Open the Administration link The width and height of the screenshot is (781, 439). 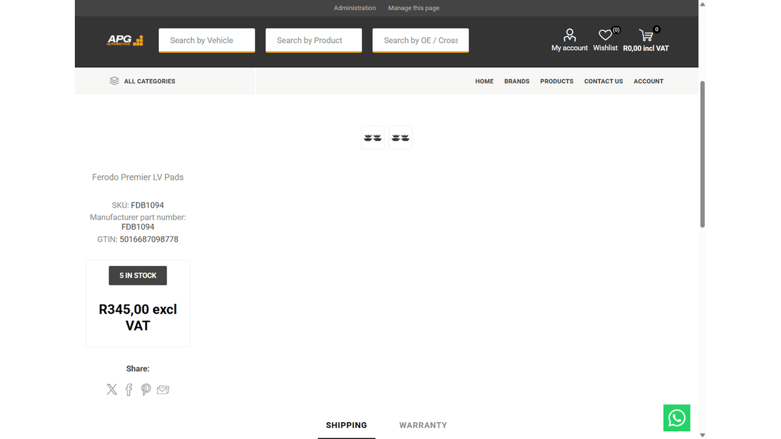tap(355, 8)
